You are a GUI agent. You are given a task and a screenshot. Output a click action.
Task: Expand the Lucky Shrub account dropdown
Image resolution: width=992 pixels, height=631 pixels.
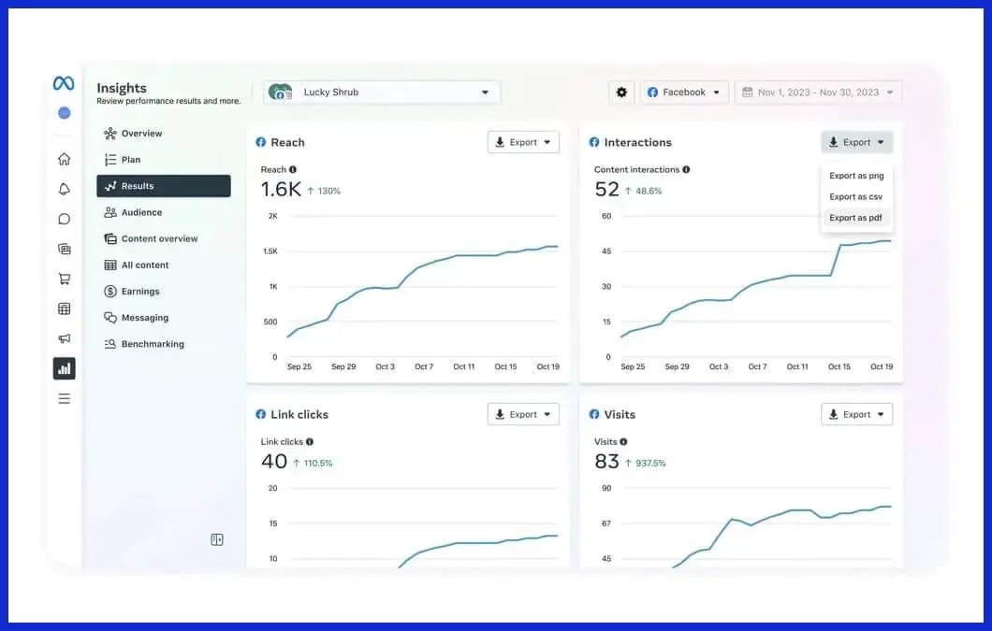pos(382,93)
